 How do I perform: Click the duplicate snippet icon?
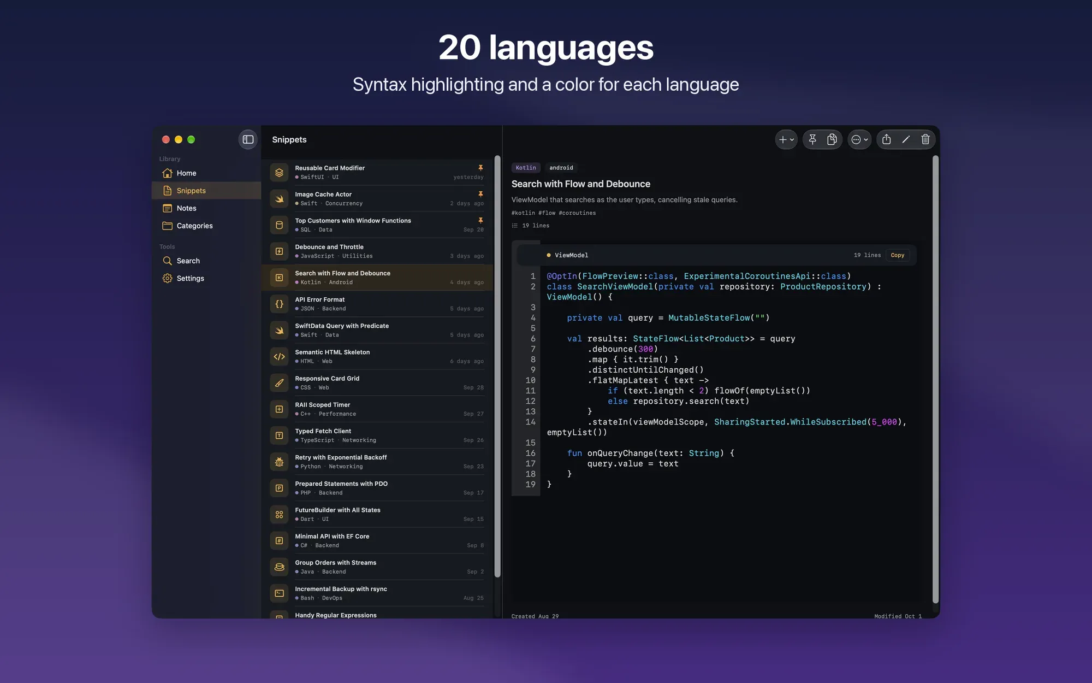(x=832, y=139)
